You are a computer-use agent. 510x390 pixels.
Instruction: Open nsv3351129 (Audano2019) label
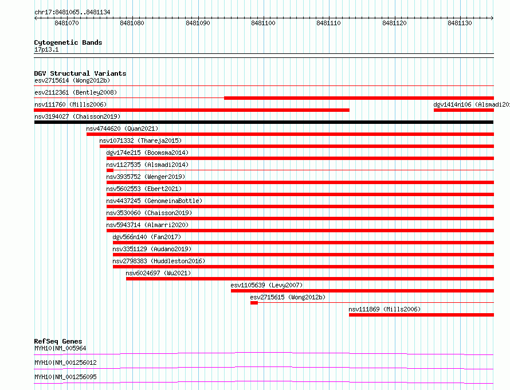(152, 249)
